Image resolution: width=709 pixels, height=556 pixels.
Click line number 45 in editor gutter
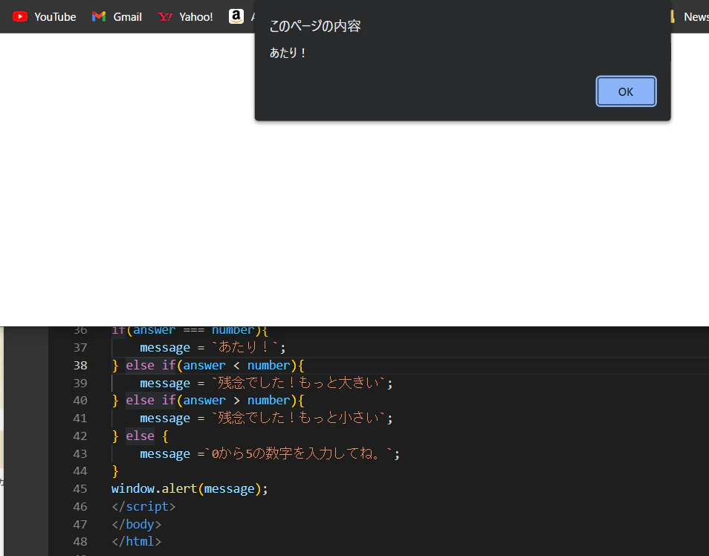(80, 488)
